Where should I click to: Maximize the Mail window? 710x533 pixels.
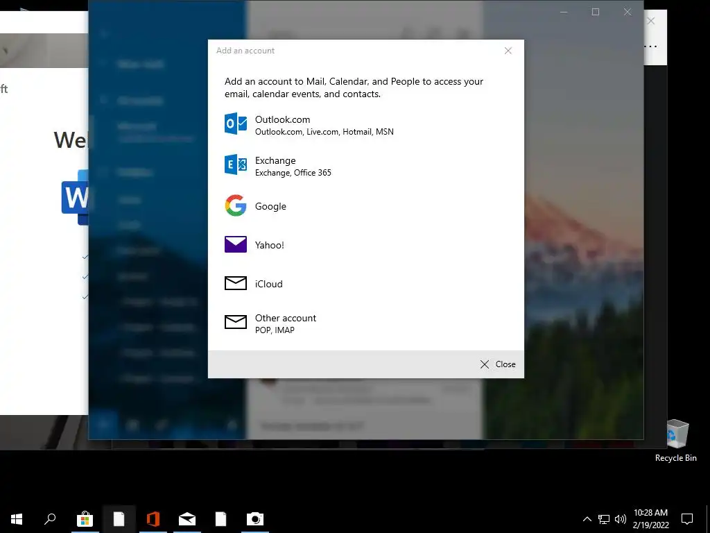click(x=596, y=12)
